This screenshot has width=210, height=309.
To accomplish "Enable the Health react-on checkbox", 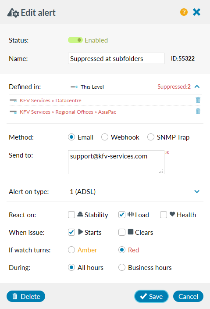I will [164, 215].
